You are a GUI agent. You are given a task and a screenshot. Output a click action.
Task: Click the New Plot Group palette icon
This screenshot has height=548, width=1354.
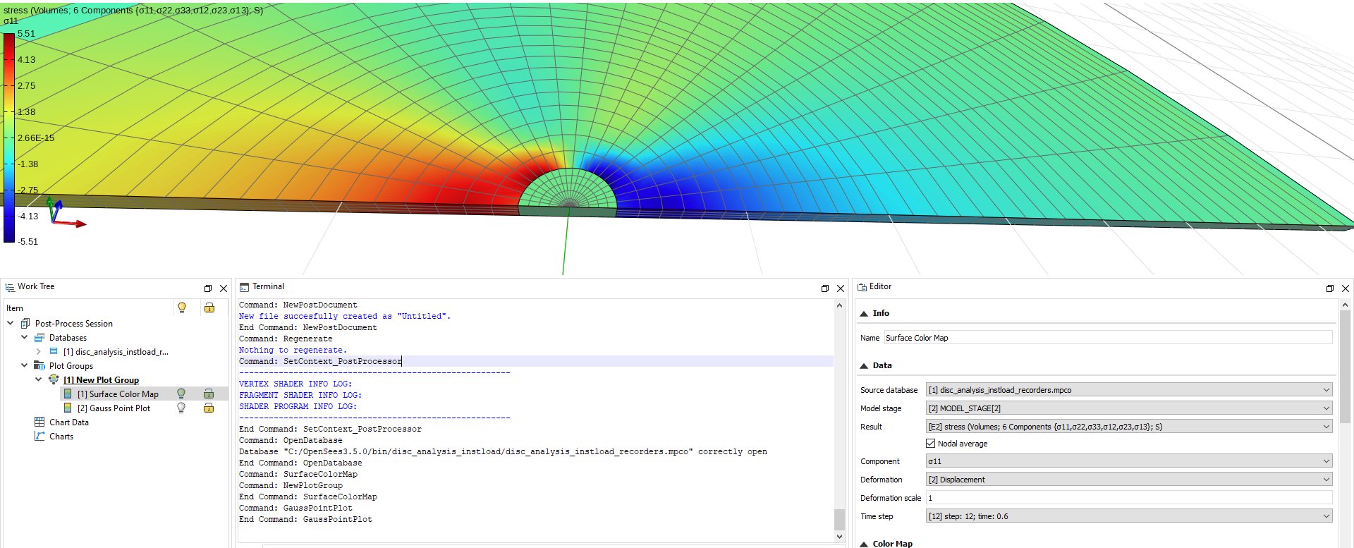[54, 379]
